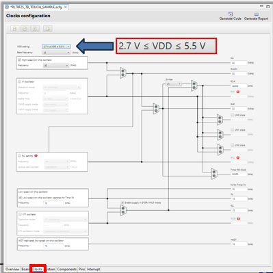Click the fCLK output value field
273x273 pixels.
click(239, 86)
